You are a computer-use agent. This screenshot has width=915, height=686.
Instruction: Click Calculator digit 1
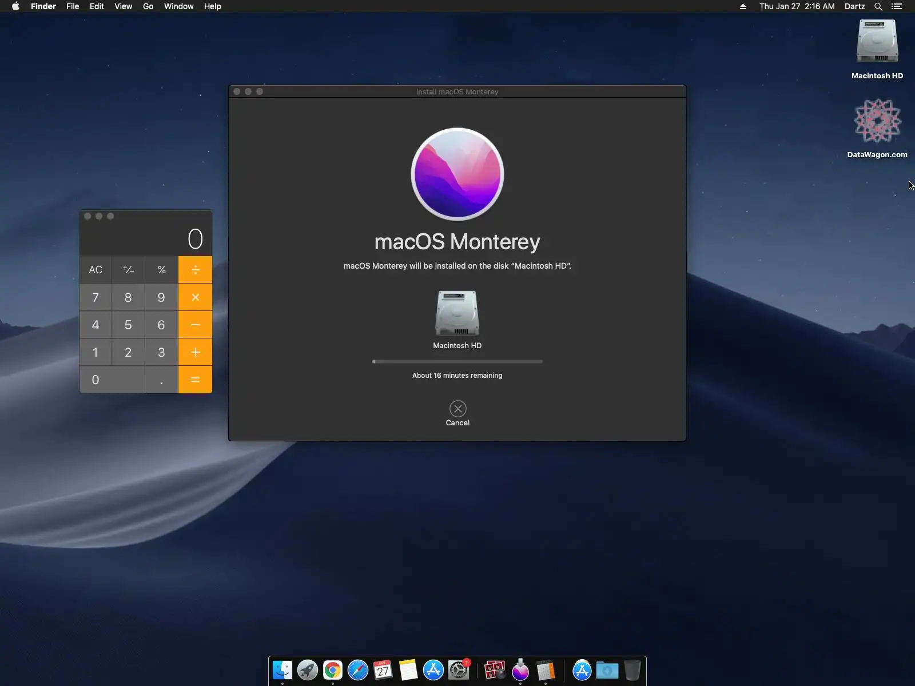click(x=96, y=352)
